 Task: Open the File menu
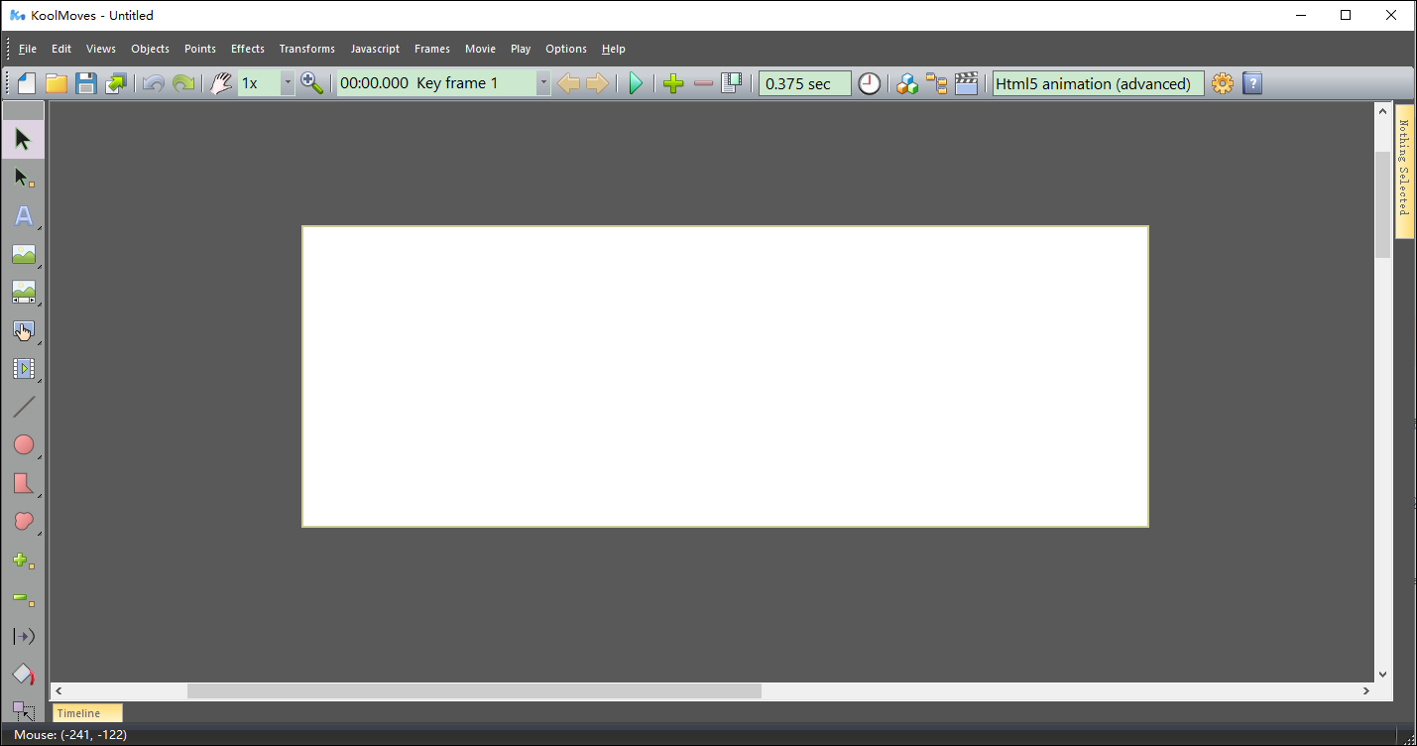click(28, 49)
